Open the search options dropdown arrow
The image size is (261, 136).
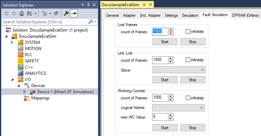95,22
